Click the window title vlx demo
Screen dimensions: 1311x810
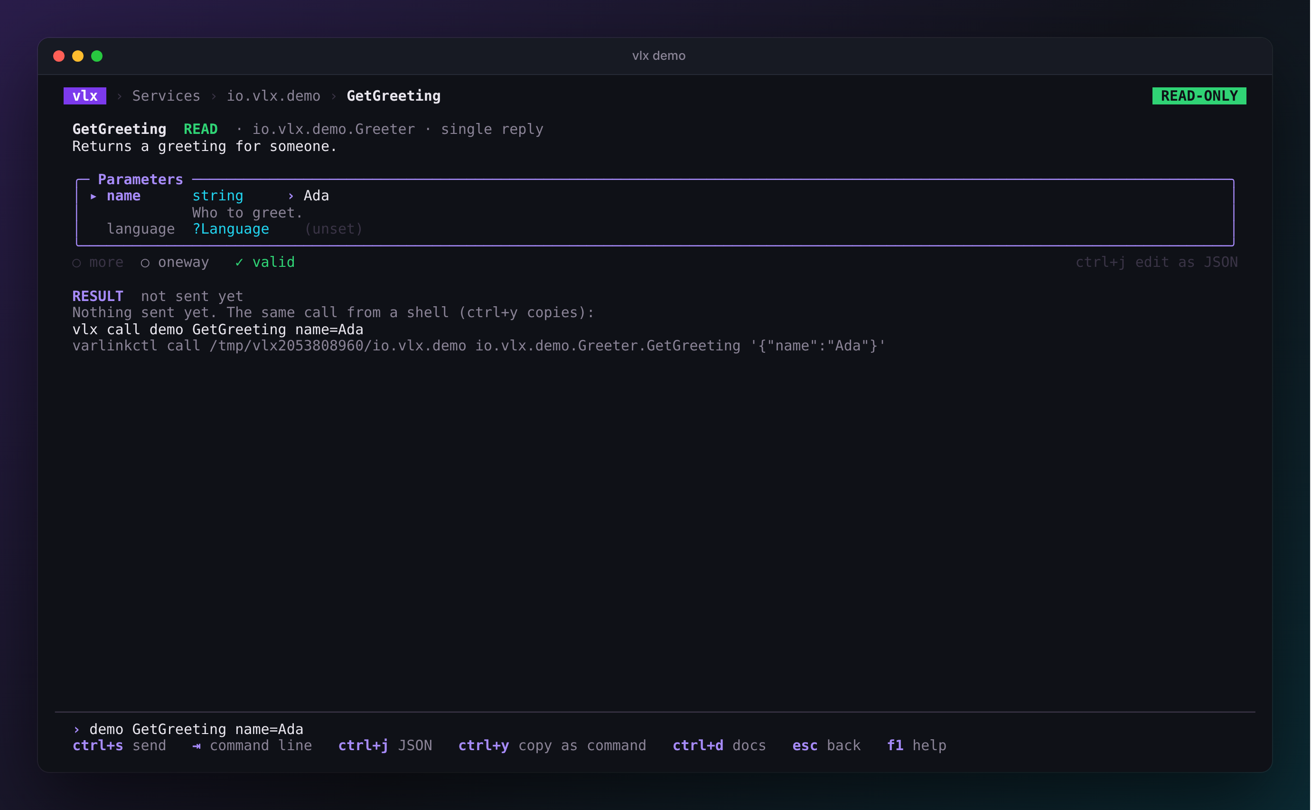[x=659, y=56]
